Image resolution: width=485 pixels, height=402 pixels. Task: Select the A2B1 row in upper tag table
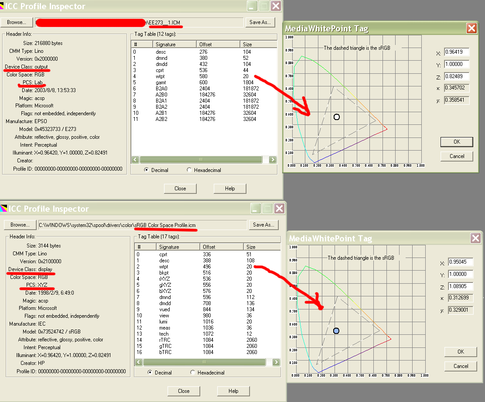[204, 113]
